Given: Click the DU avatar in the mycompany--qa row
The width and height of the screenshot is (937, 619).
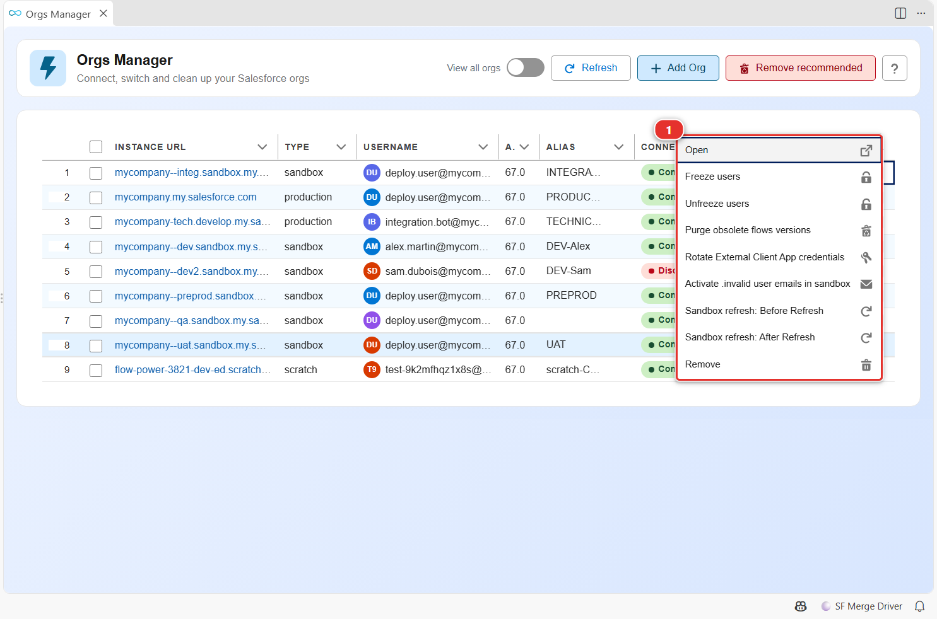Looking at the screenshot, I should 372,320.
